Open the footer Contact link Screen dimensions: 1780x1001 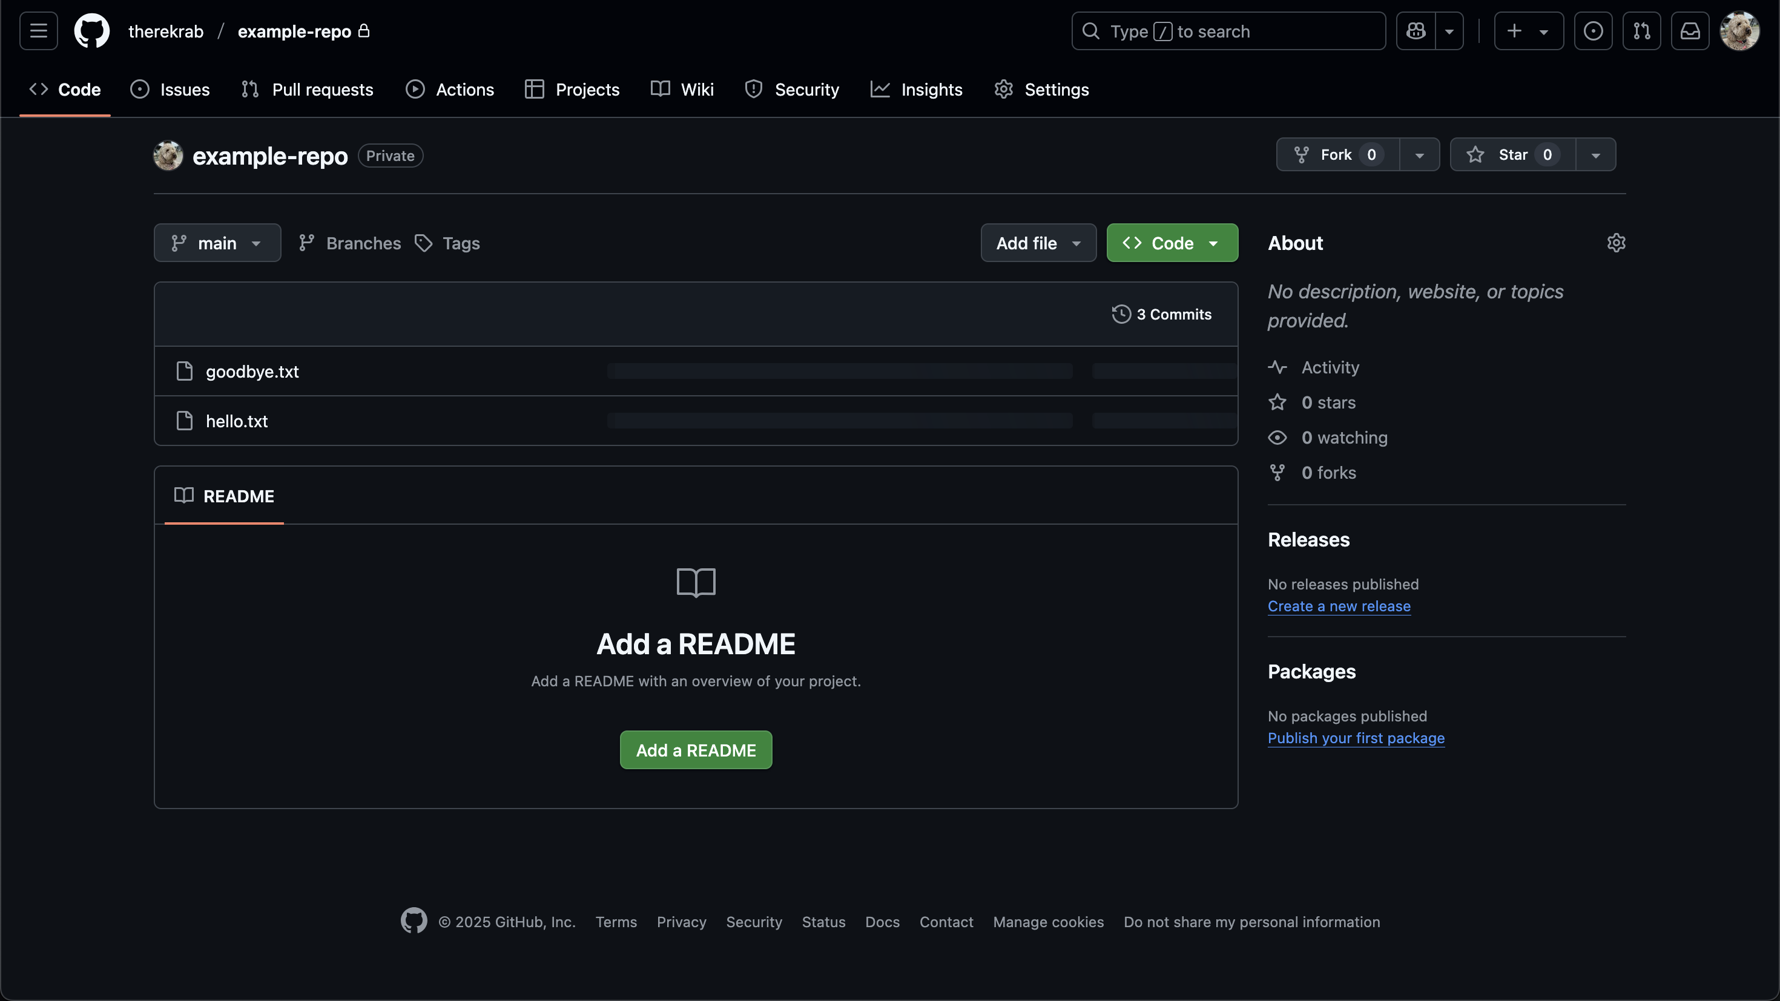point(946,922)
